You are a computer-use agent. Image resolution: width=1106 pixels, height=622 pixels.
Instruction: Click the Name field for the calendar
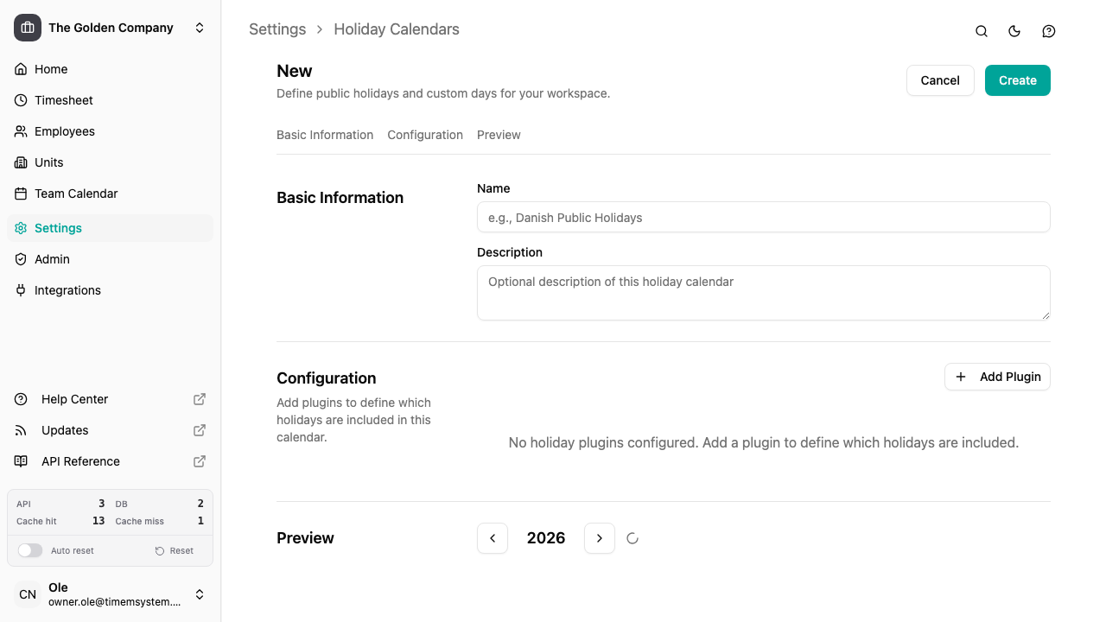click(x=763, y=217)
